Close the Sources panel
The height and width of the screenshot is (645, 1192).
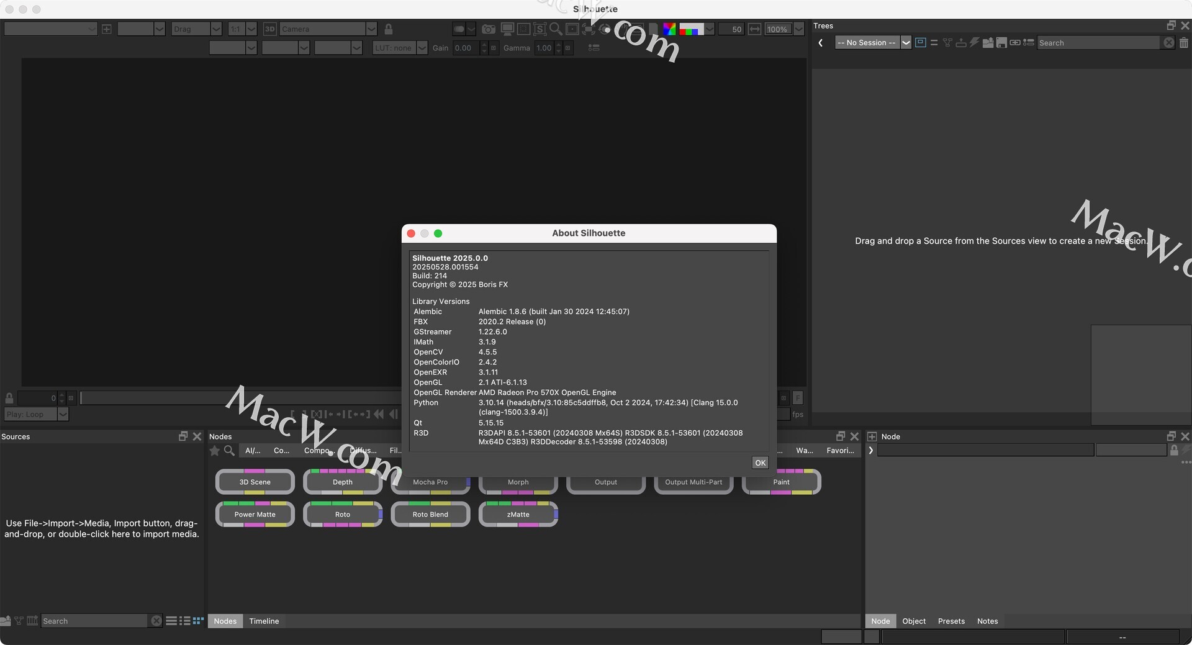[197, 436]
